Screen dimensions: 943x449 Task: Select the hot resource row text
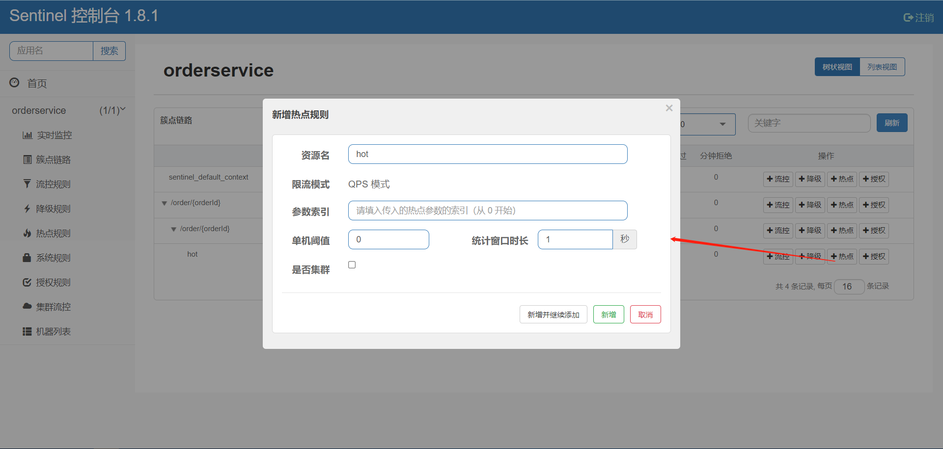(x=192, y=254)
